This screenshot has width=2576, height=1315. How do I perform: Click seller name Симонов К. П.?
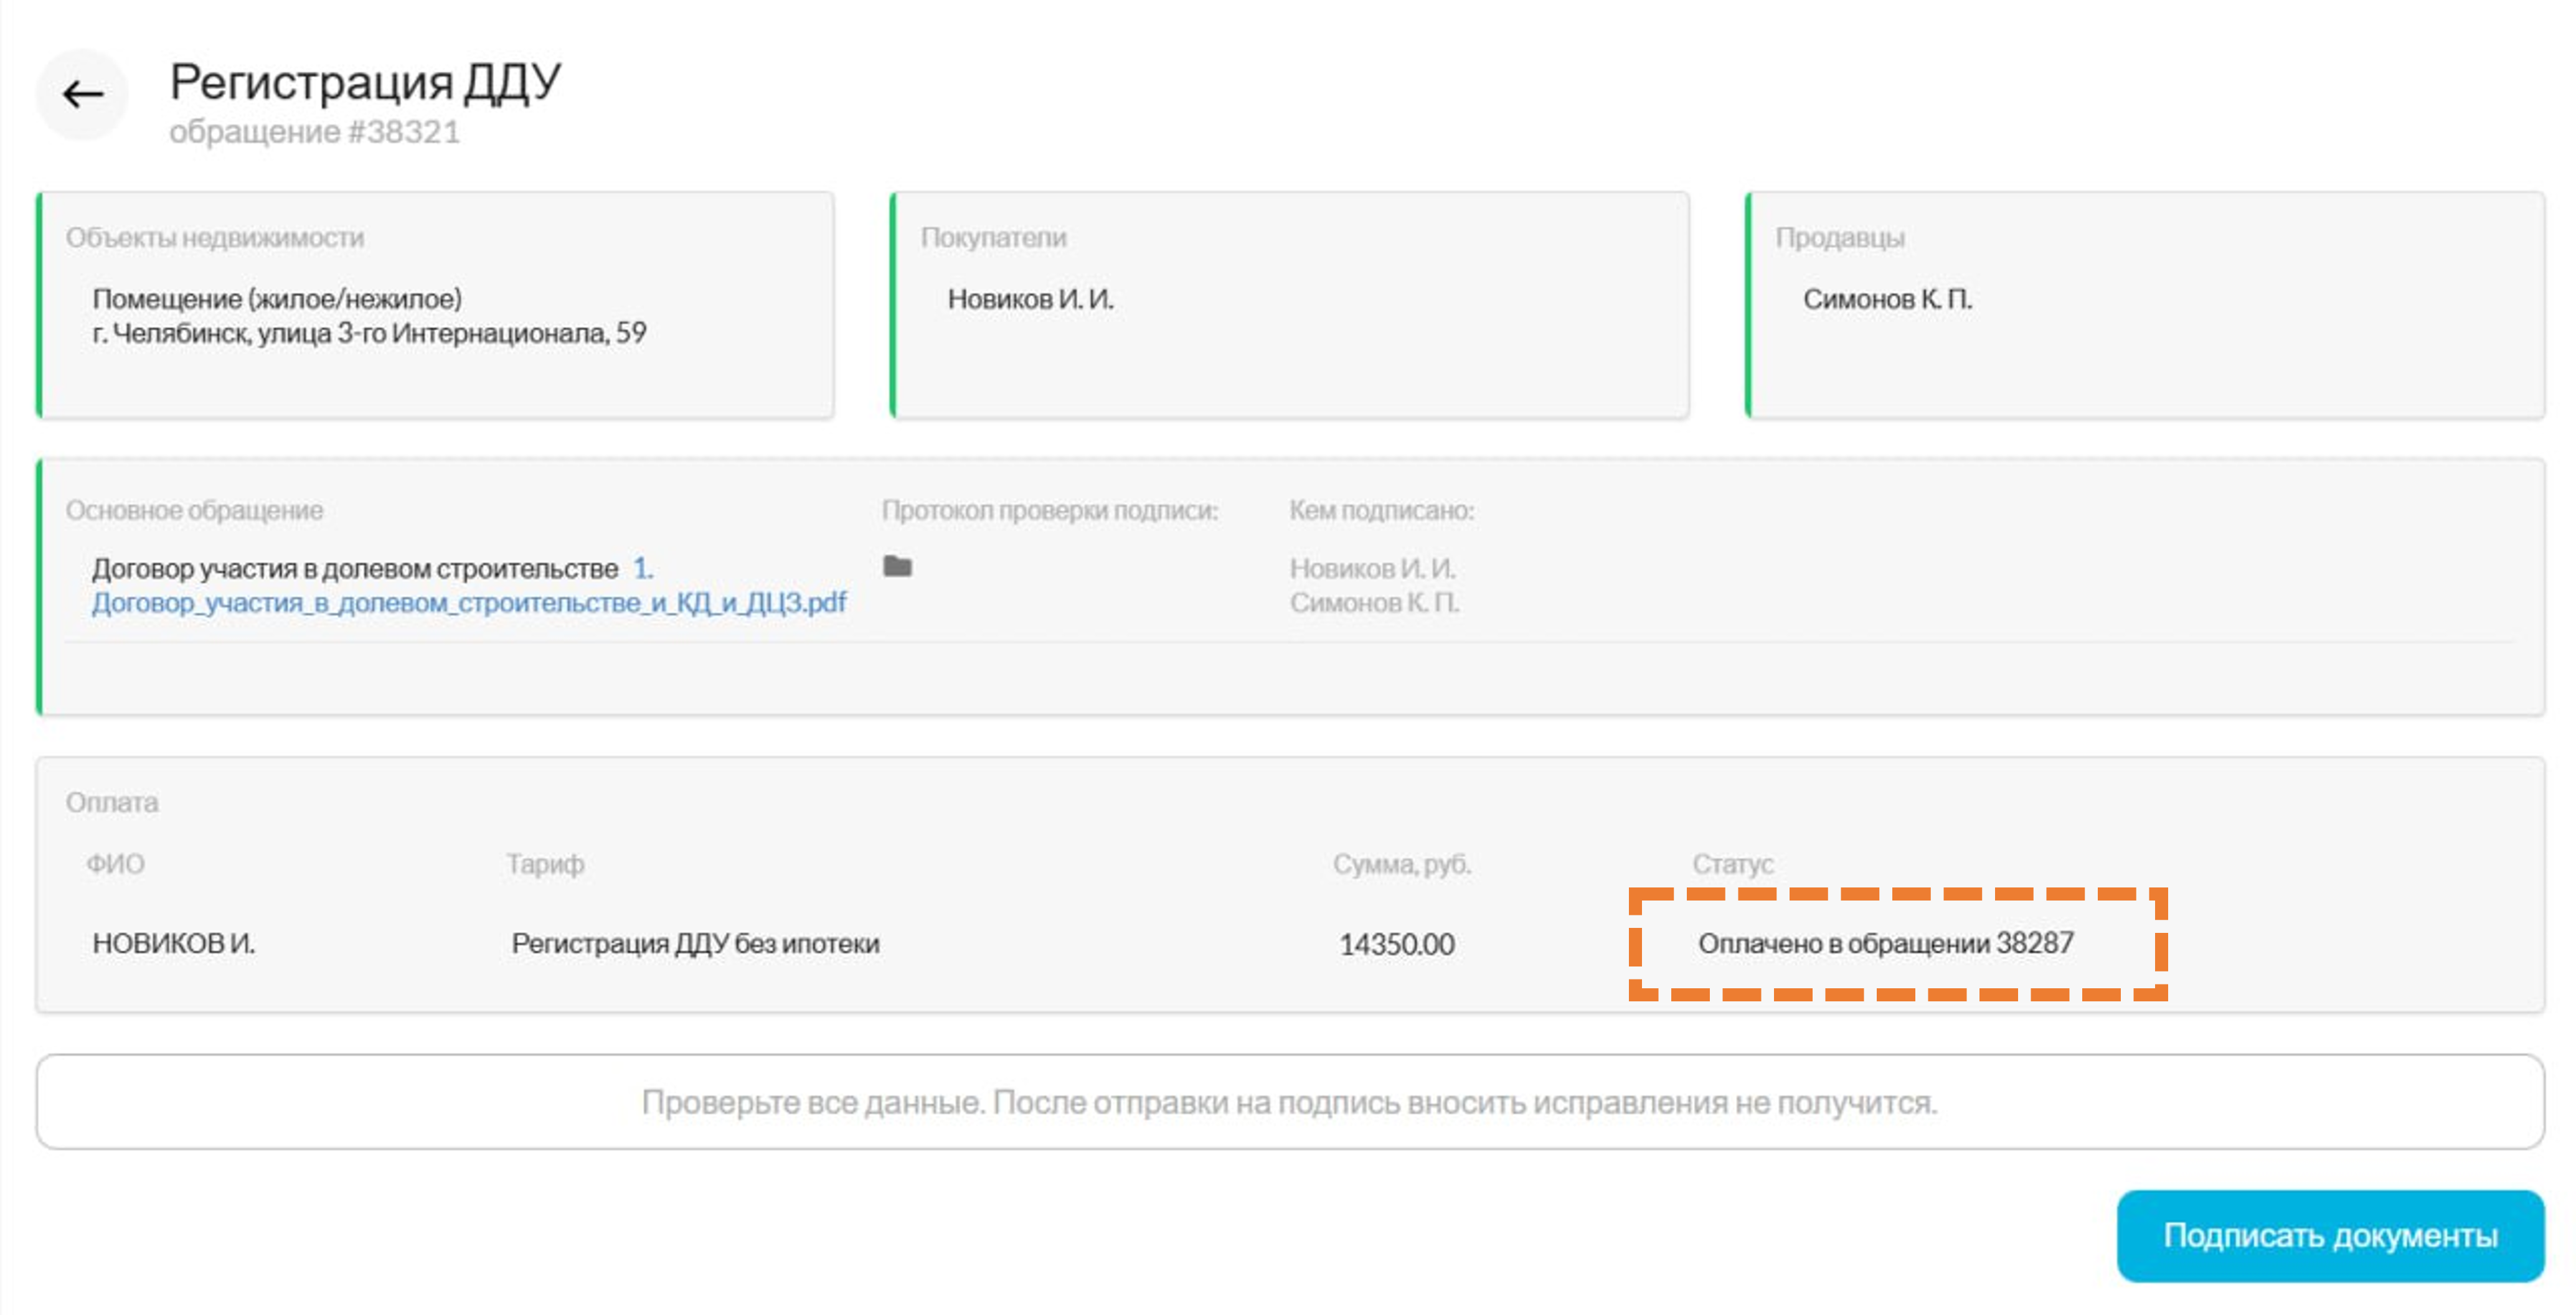(x=1887, y=299)
